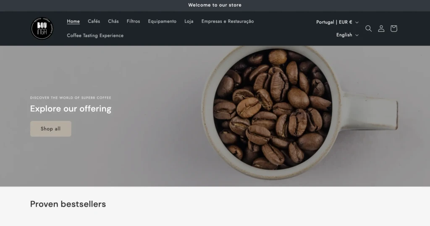Go to the Home menu item
Viewport: 430px width, 226px height.
(x=73, y=21)
